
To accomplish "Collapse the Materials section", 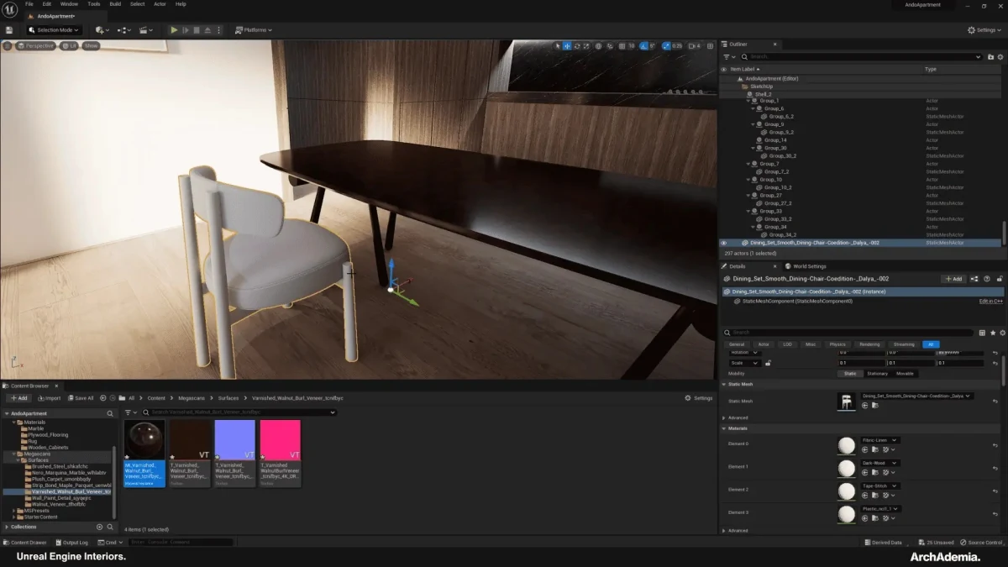I will [x=724, y=428].
